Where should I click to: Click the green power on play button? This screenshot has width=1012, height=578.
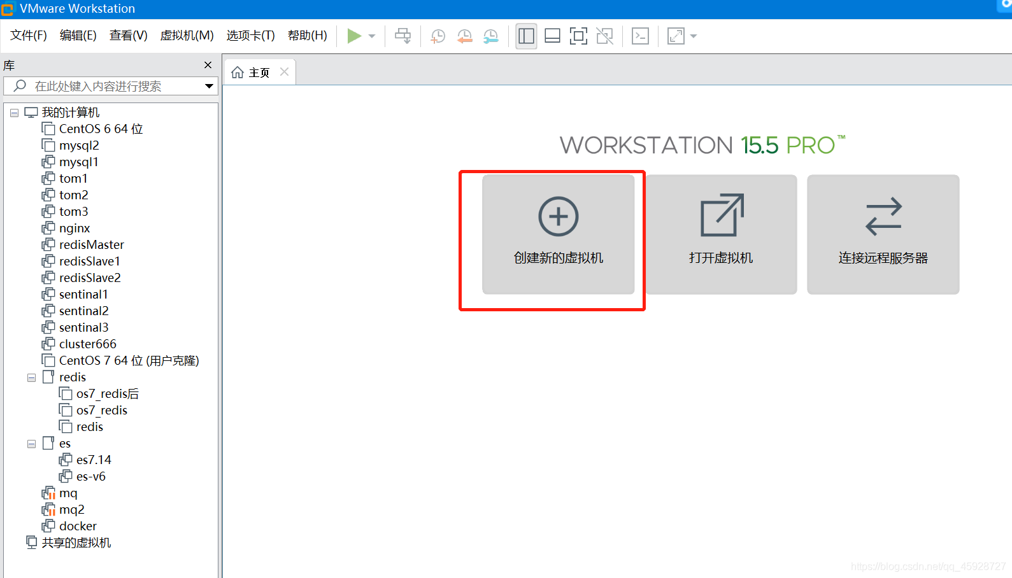coord(354,36)
